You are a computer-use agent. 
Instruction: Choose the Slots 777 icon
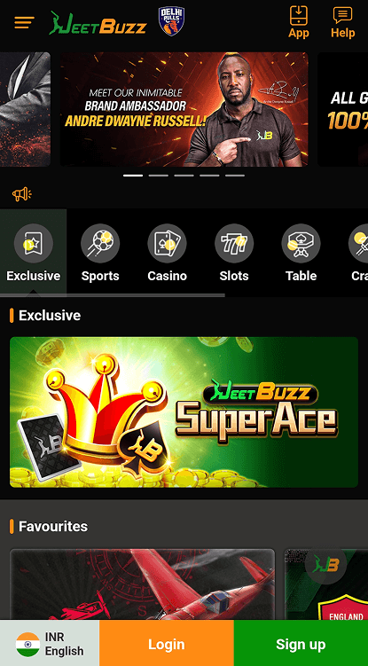click(234, 243)
